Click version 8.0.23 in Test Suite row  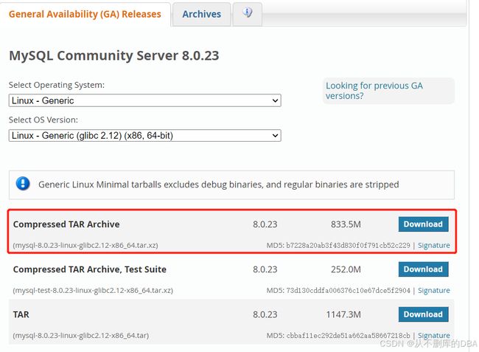click(x=265, y=269)
